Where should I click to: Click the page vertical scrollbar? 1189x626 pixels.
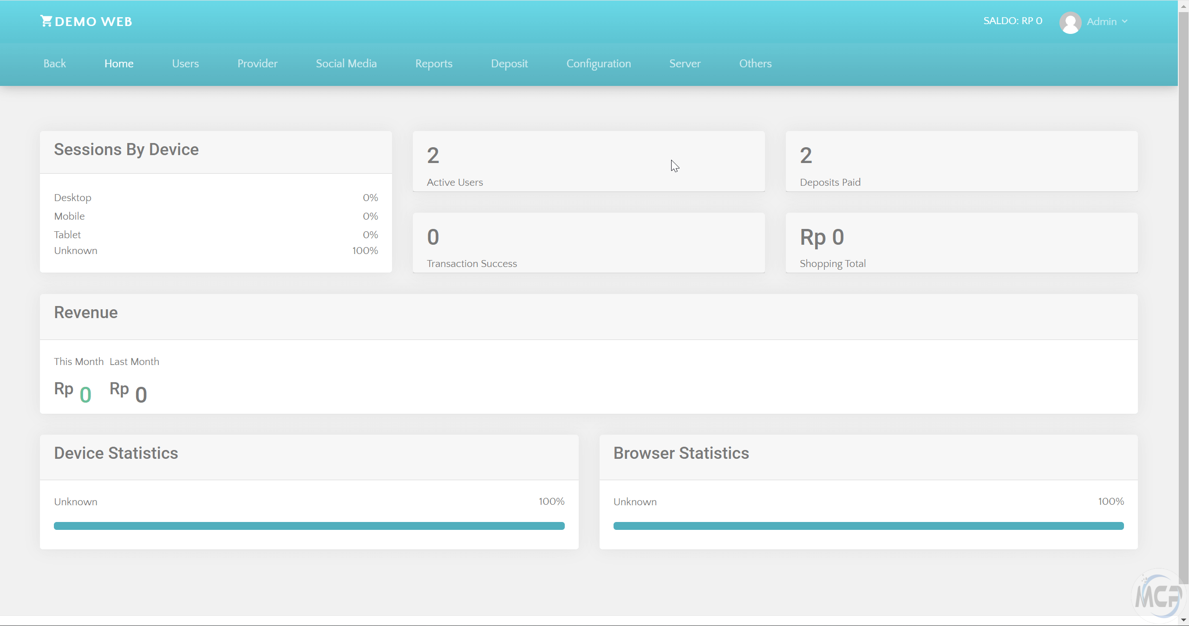point(1183,297)
